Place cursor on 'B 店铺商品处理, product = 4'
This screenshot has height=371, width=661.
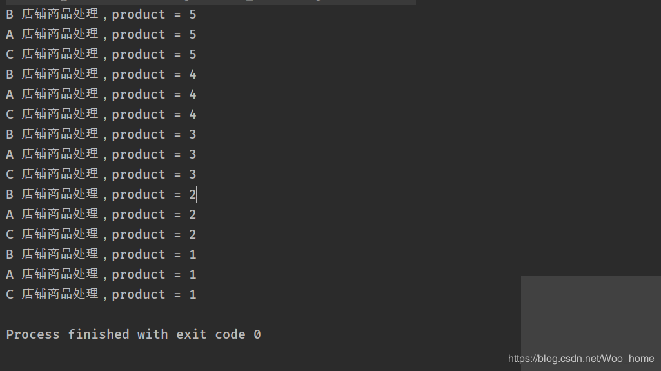(x=101, y=74)
